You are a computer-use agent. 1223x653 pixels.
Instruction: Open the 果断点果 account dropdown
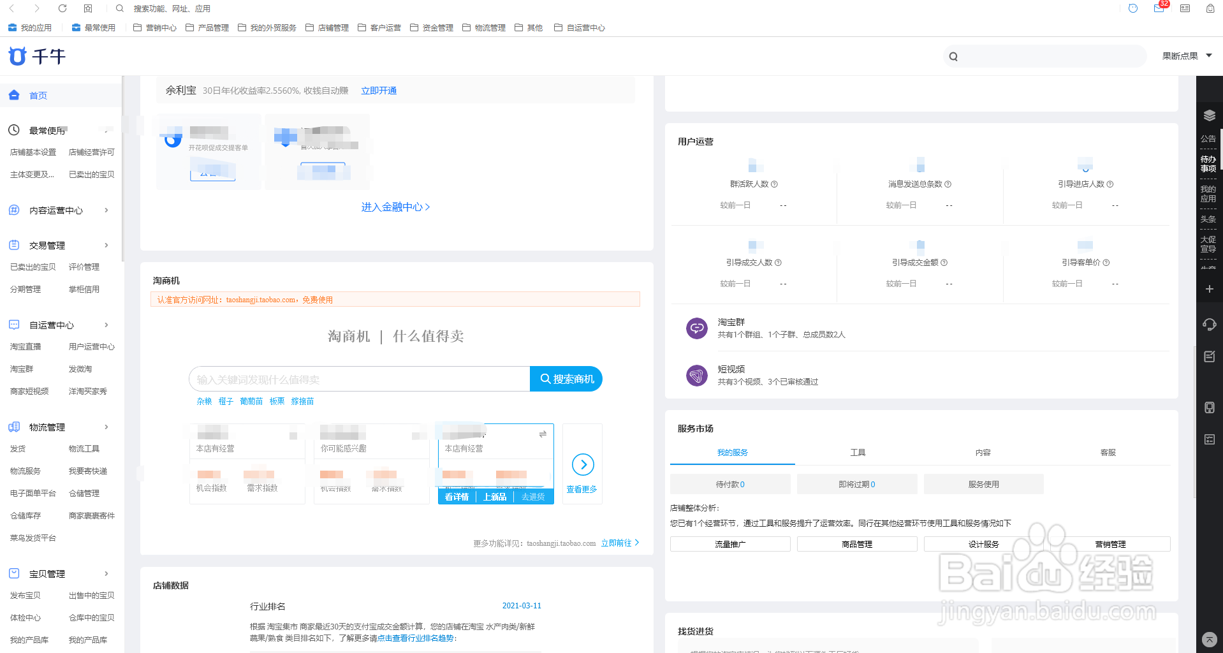[x=1187, y=56]
